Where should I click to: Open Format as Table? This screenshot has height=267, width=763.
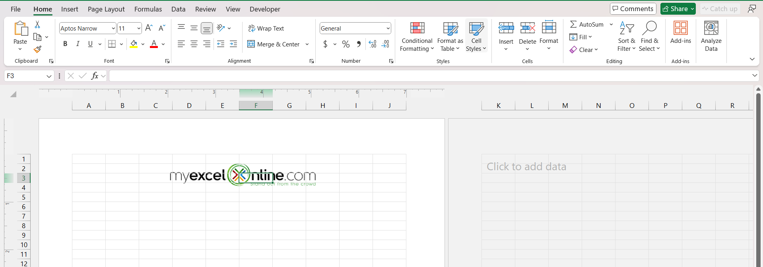450,36
